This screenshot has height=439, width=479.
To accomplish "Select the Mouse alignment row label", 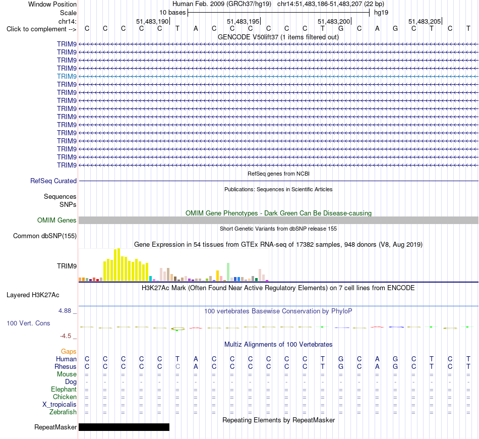I will coord(67,374).
